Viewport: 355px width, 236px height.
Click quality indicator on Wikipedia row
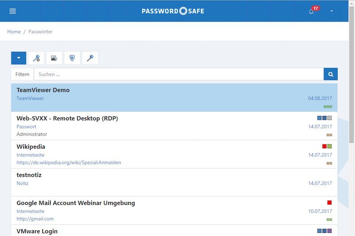click(x=329, y=163)
